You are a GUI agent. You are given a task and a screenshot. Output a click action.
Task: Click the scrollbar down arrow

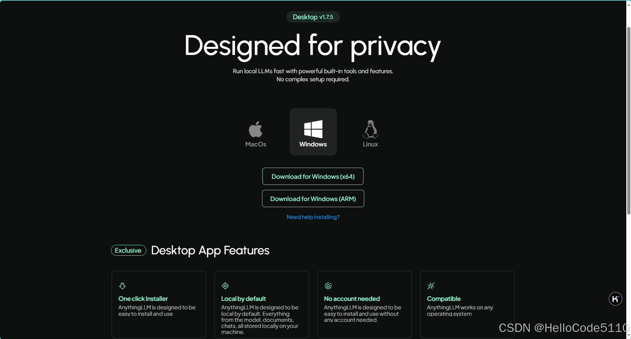tap(629, 335)
